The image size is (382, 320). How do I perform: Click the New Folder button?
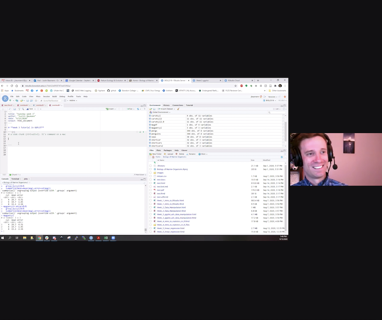[155, 154]
